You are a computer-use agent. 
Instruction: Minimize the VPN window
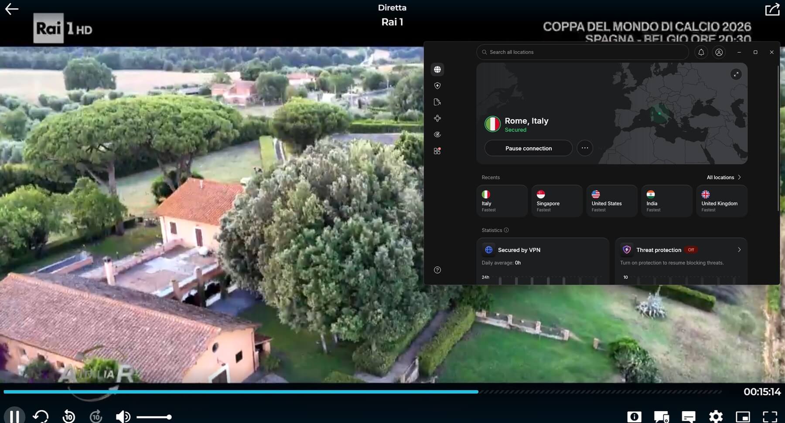739,52
